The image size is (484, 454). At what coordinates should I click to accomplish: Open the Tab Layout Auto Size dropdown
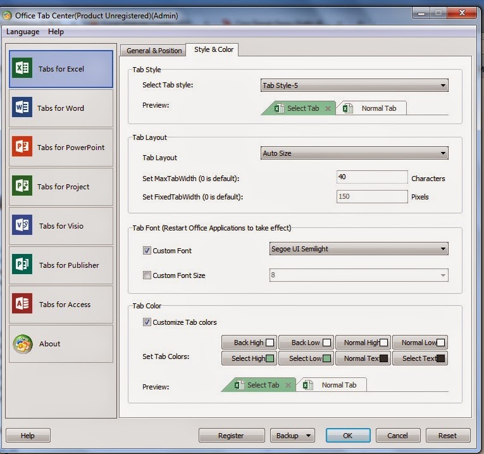point(354,153)
